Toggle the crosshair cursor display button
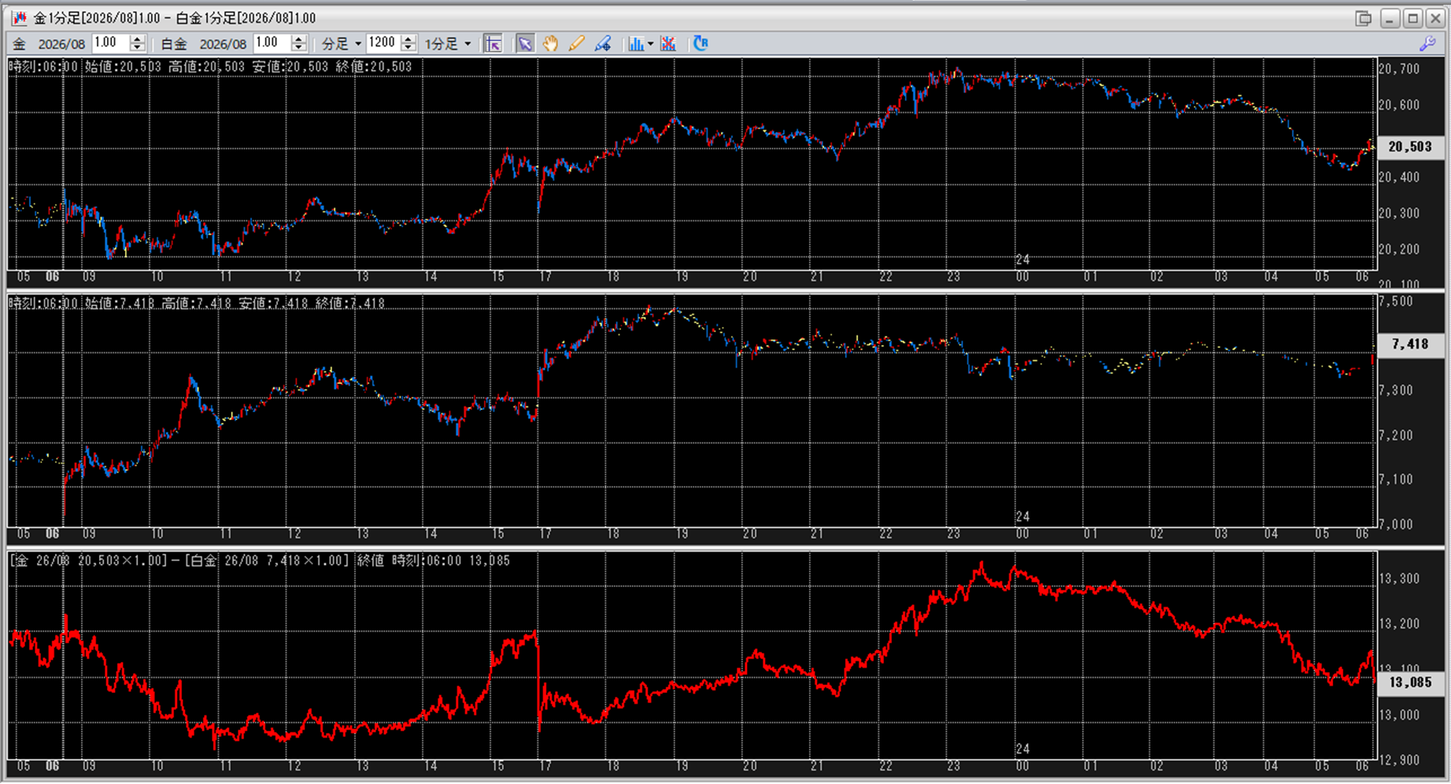The image size is (1451, 784). click(x=493, y=44)
